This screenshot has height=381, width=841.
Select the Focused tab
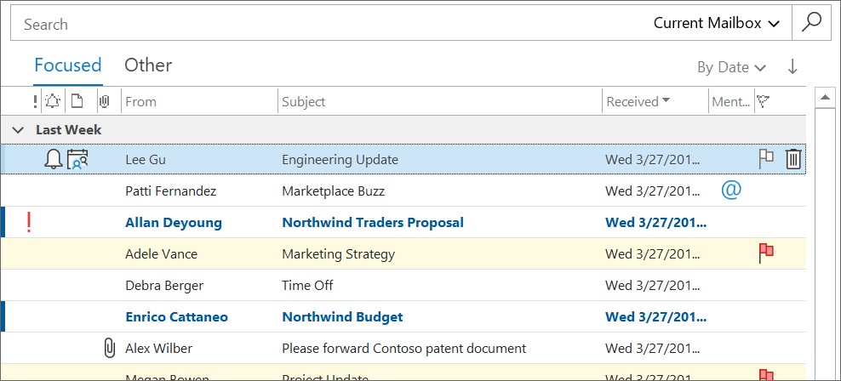(68, 65)
